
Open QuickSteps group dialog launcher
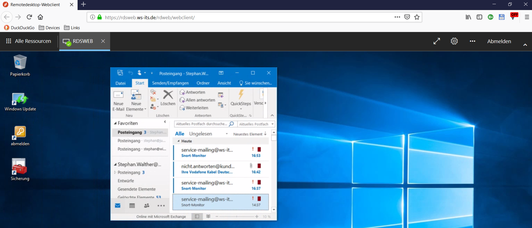tap(250, 116)
